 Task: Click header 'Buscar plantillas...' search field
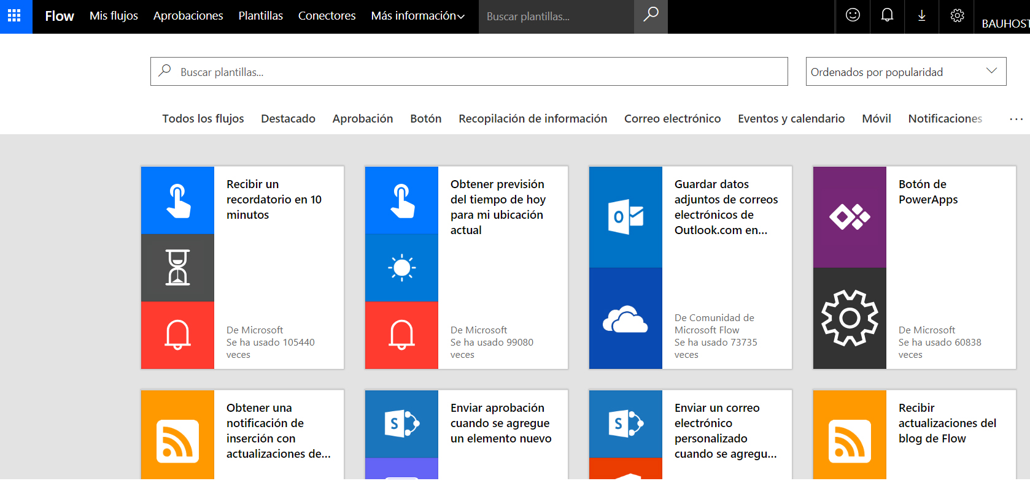pyautogui.click(x=556, y=17)
